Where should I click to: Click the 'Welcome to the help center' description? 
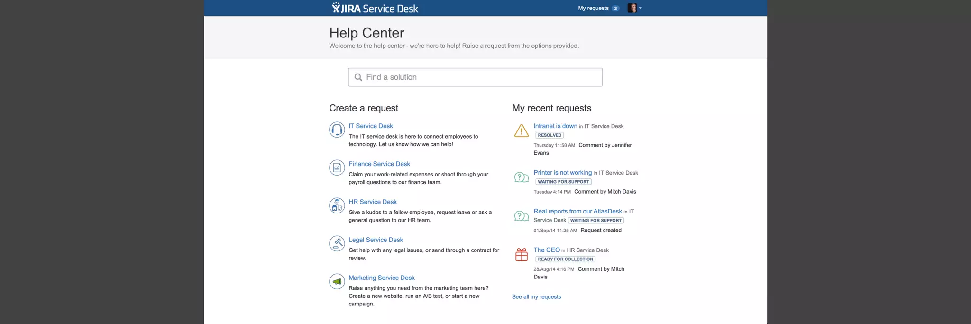[x=454, y=46]
